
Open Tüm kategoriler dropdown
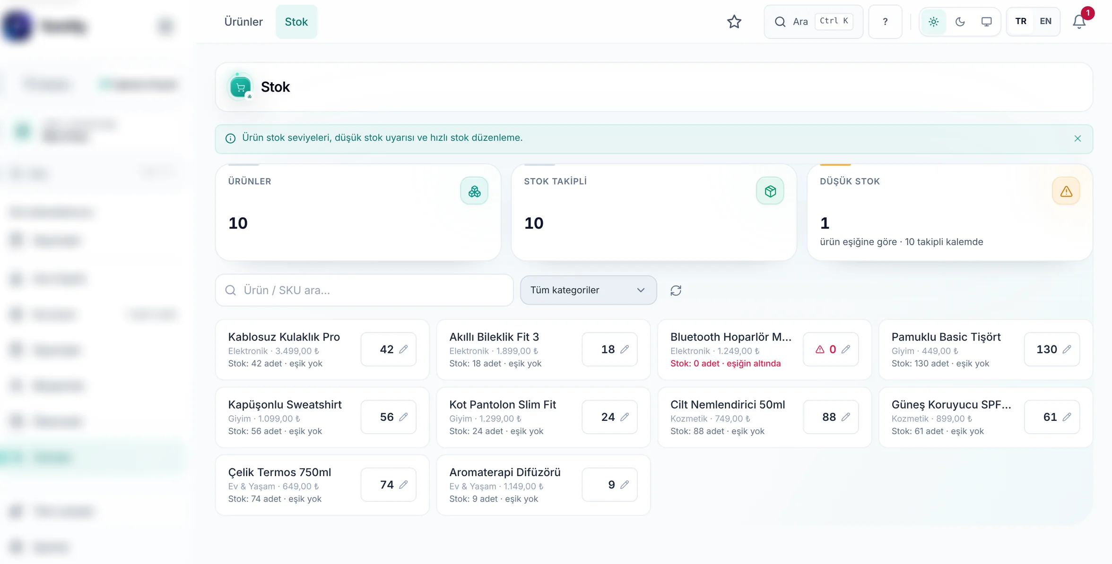pos(588,290)
